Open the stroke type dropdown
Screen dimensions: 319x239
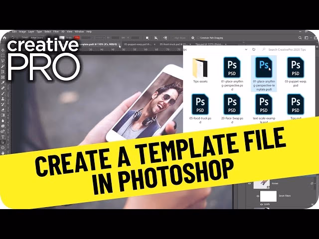pyautogui.click(x=100, y=38)
